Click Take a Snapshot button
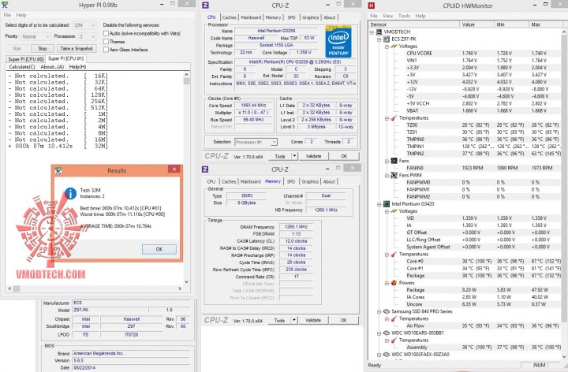Viewport: 568px width, 372px height. [x=77, y=49]
